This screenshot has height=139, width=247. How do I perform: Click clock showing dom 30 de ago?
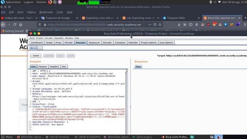(x=235, y=2)
